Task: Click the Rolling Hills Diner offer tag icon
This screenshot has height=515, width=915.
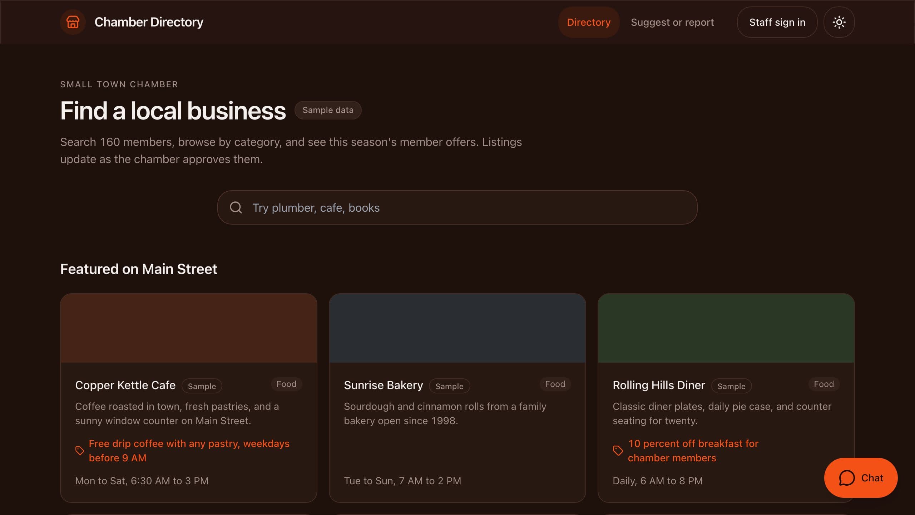Action: click(618, 451)
